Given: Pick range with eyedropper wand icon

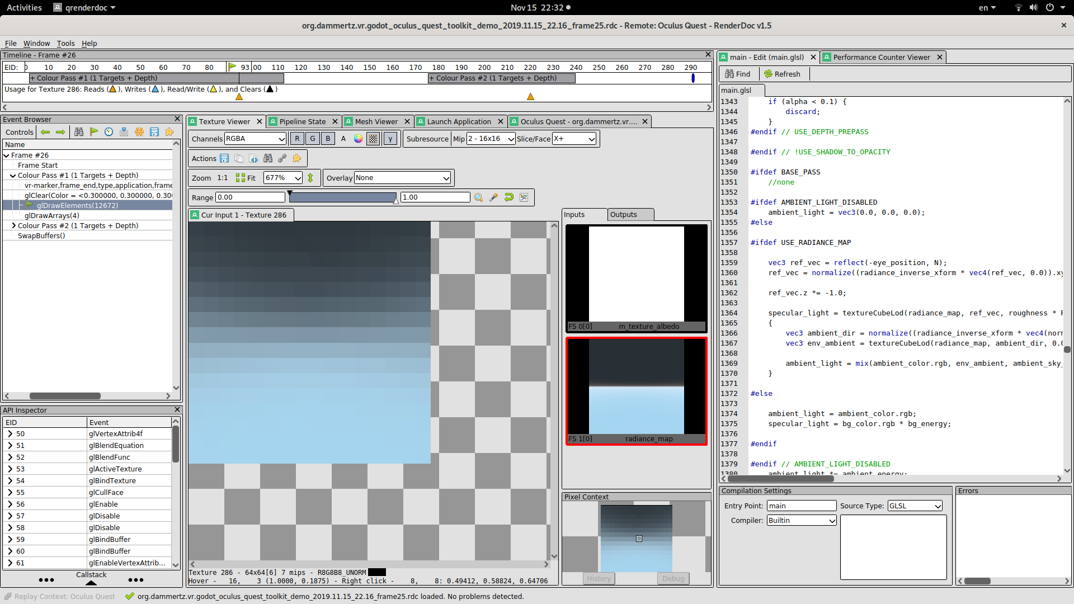Looking at the screenshot, I should (x=493, y=197).
